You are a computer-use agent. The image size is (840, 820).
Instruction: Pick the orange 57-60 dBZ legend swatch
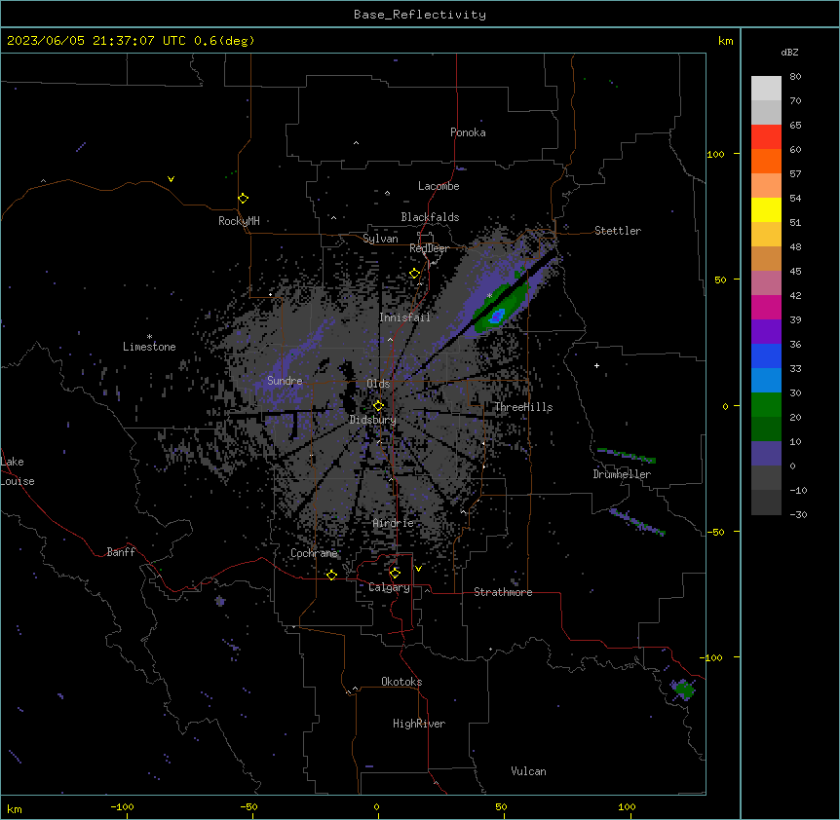point(766,161)
